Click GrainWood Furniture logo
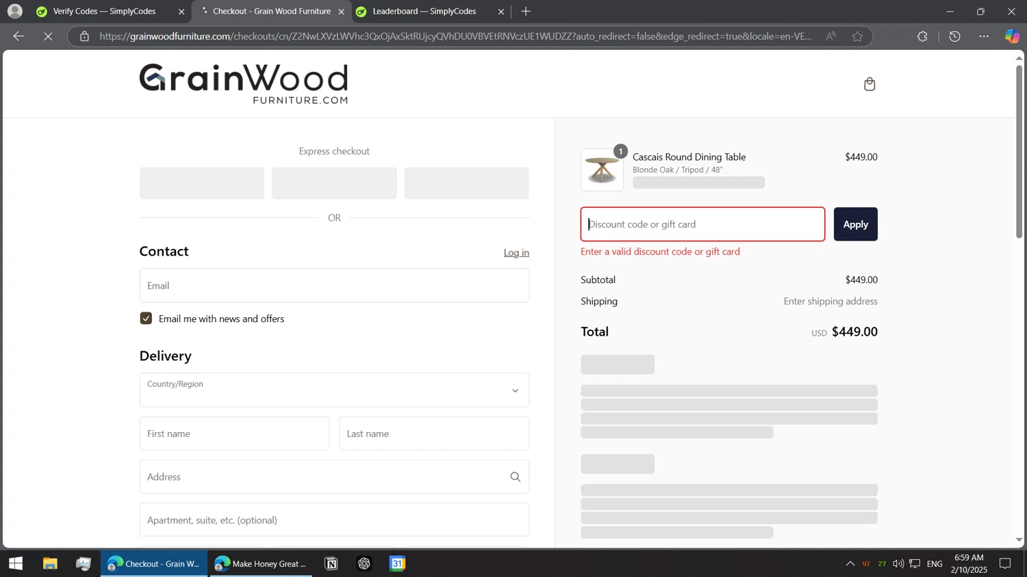This screenshot has width=1027, height=577. [243, 83]
